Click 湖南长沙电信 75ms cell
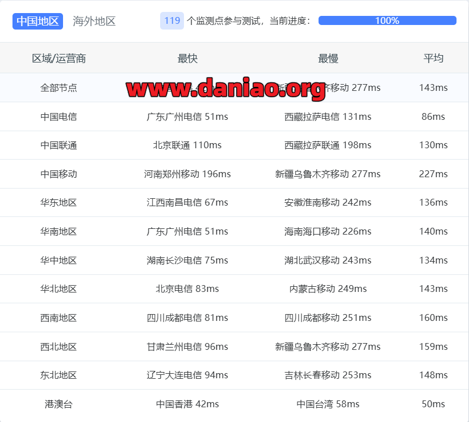Viewport: 469px width, 422px height. 187,260
